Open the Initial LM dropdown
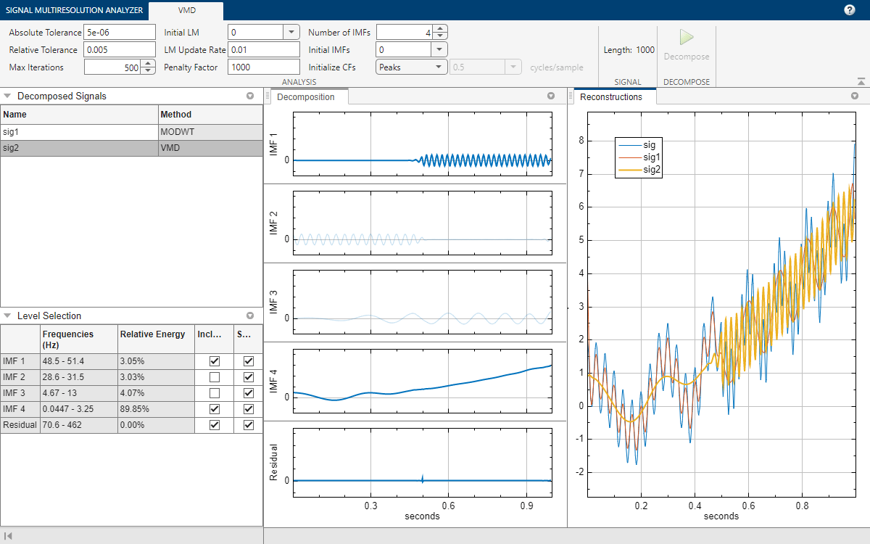Image resolution: width=870 pixels, height=544 pixels. pos(291,32)
